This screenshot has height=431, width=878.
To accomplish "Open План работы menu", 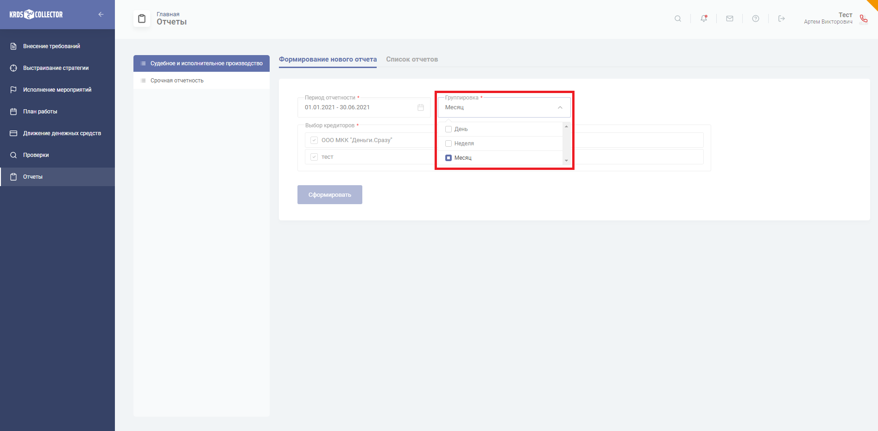I will (x=57, y=112).
